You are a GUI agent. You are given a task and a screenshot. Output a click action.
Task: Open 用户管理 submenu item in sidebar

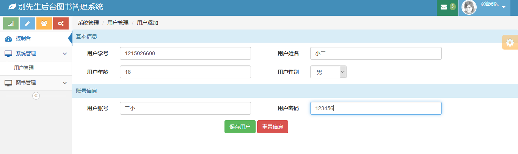point(24,68)
